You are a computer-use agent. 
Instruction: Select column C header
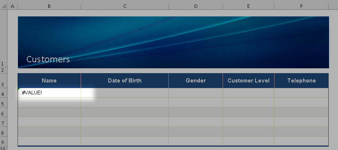124,6
